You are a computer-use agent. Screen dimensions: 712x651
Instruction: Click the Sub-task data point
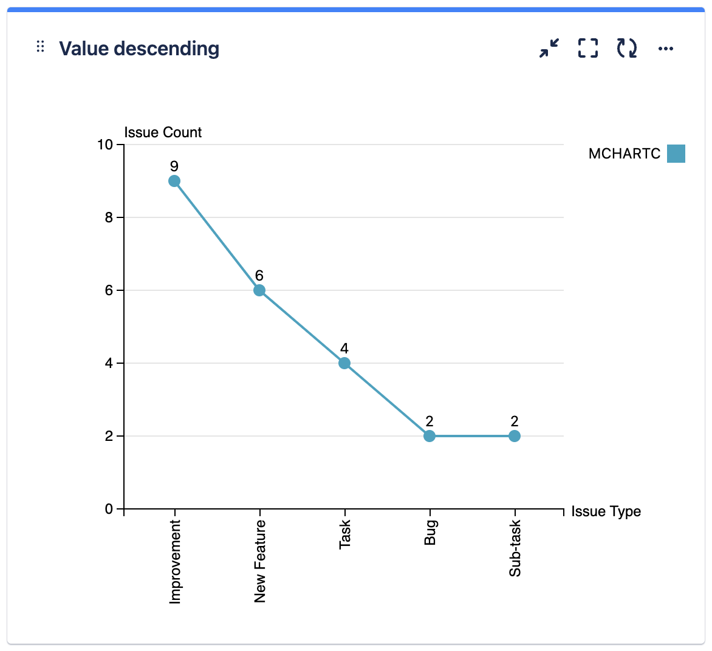coord(515,436)
